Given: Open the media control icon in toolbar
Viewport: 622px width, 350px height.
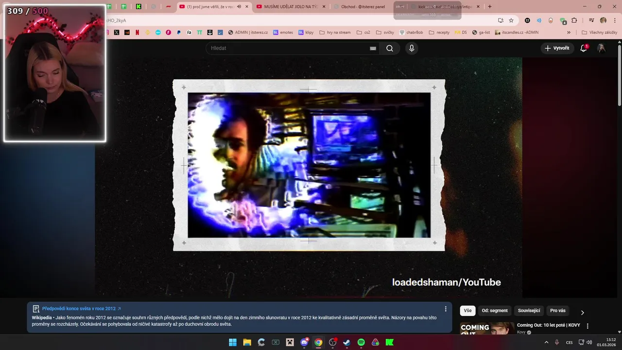Looking at the screenshot, I should [x=591, y=20].
